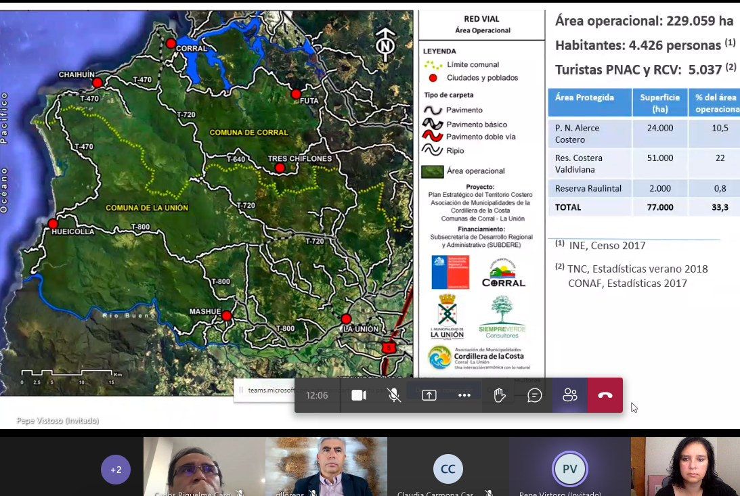Click the Pepe Vistoso (Invitado) presenter label
Screen dimensions: 740x496
coord(58,421)
